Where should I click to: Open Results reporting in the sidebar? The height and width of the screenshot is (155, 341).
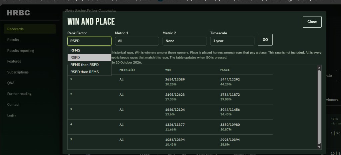click(x=21, y=51)
